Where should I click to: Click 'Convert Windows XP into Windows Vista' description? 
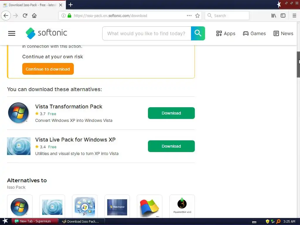coord(74,120)
